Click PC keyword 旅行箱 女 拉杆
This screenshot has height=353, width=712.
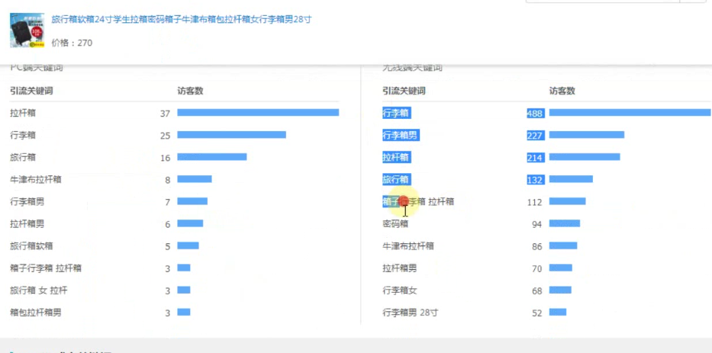pos(39,290)
